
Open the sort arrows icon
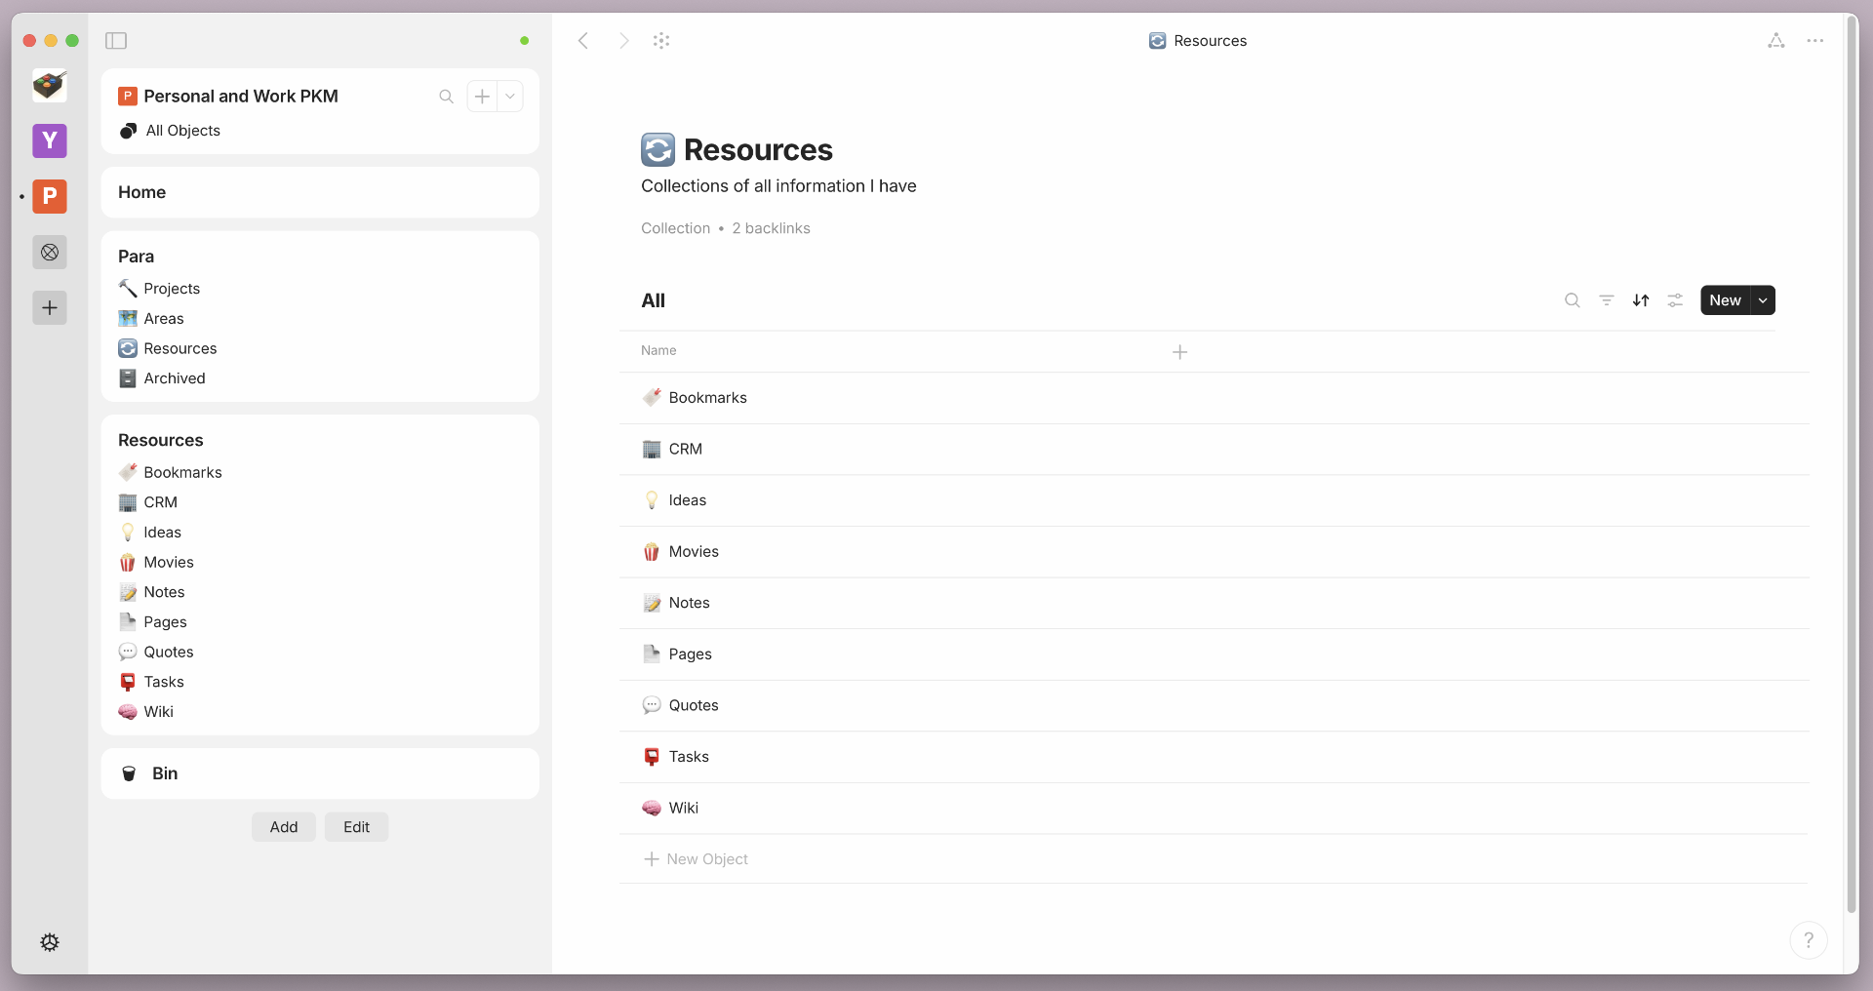click(1641, 300)
